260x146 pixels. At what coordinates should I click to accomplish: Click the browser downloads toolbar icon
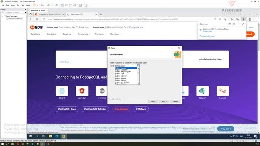244,19
